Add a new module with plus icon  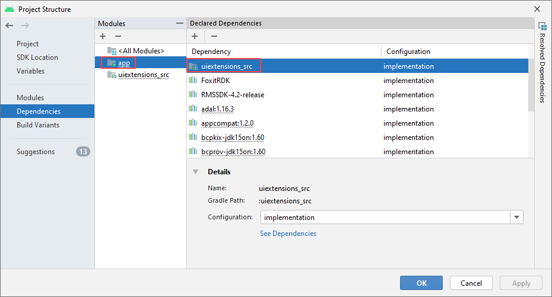point(103,36)
